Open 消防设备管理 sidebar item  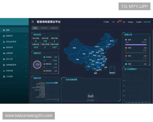[x=14, y=42]
